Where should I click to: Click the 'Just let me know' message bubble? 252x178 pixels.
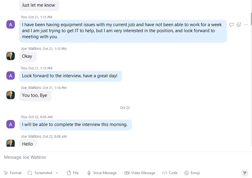click(x=39, y=5)
